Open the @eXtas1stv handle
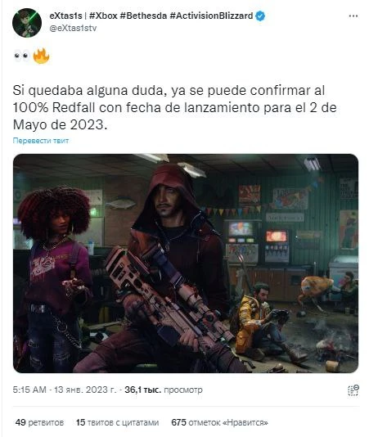The height and width of the screenshot is (437, 369). 73,28
